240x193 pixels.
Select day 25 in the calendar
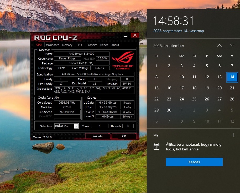194,99
